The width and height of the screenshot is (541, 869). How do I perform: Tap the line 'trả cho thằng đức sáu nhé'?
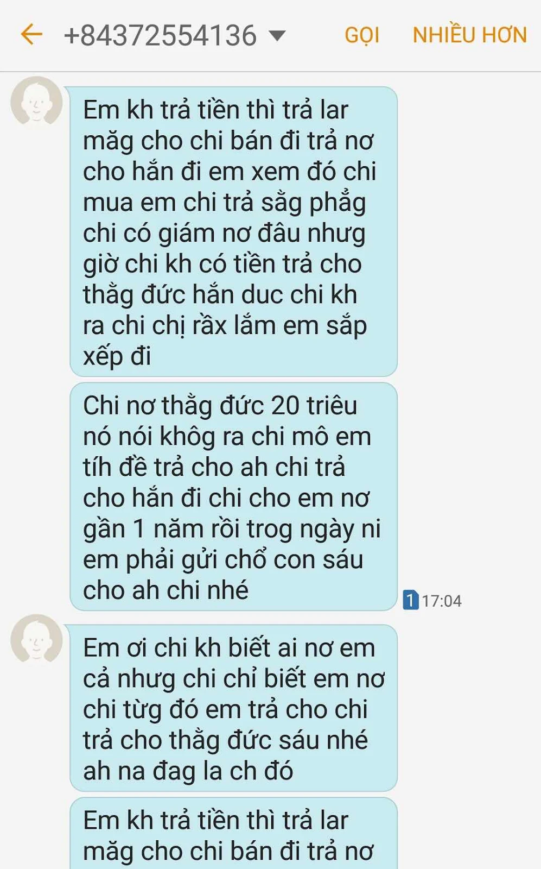[x=225, y=740]
